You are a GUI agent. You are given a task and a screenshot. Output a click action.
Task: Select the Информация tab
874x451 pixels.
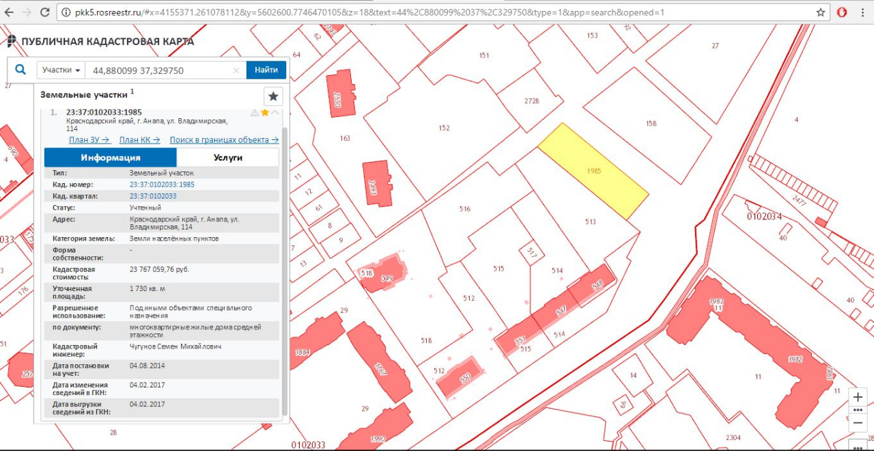coord(111,158)
